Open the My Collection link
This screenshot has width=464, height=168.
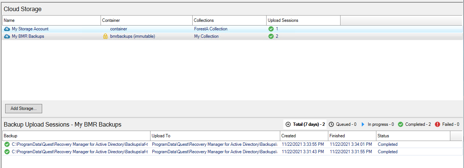point(206,36)
